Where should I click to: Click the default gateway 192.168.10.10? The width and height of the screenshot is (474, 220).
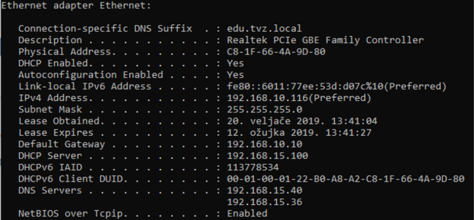264,144
